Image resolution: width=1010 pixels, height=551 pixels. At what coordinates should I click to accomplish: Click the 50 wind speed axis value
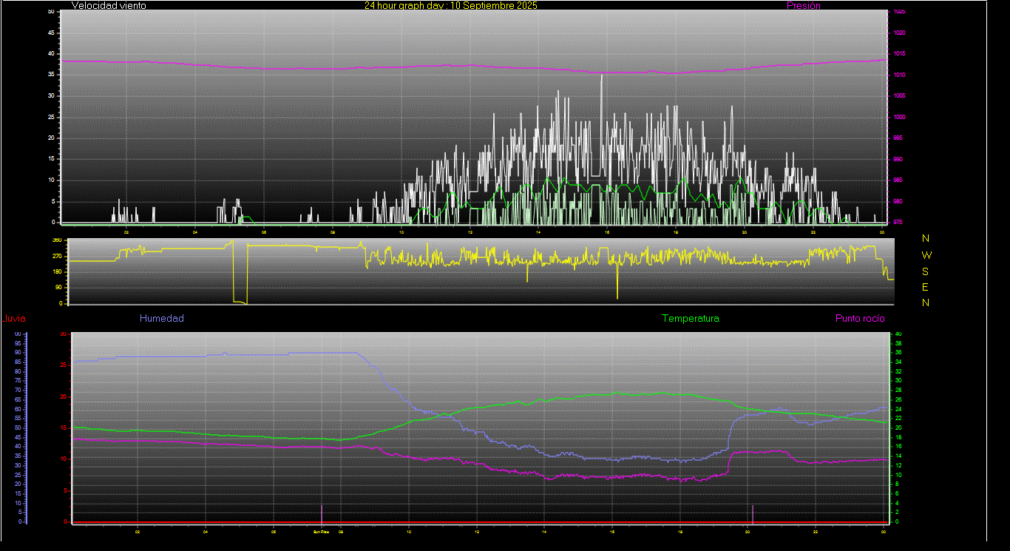click(51, 12)
